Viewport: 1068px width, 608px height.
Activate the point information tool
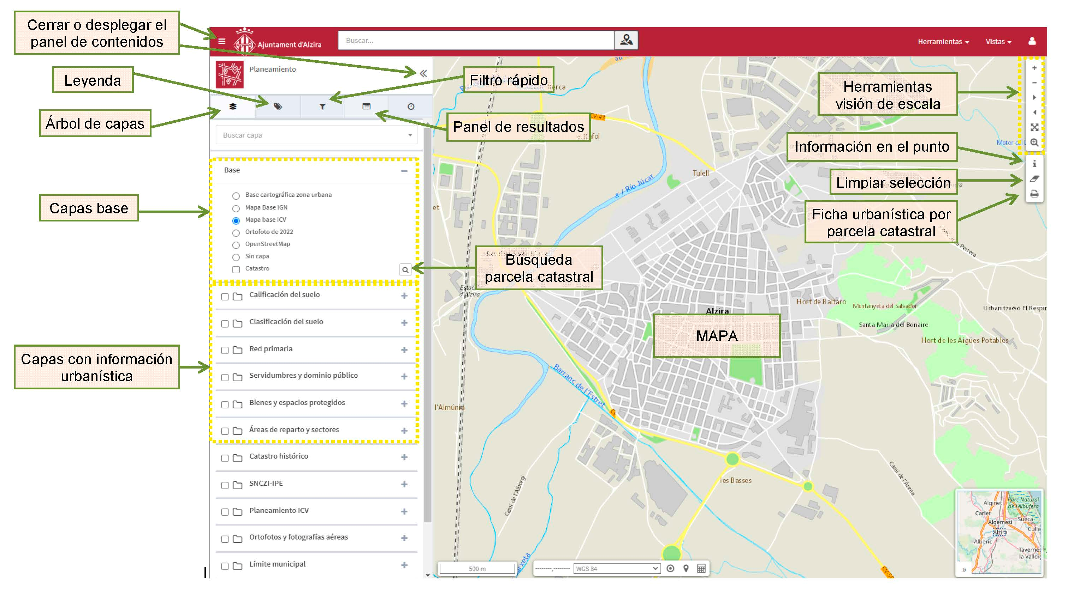(1034, 164)
